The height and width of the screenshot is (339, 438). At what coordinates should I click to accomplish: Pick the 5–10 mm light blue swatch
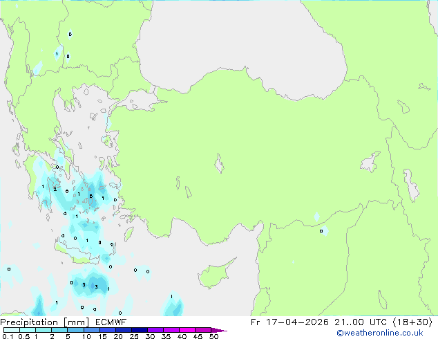click(x=76, y=330)
